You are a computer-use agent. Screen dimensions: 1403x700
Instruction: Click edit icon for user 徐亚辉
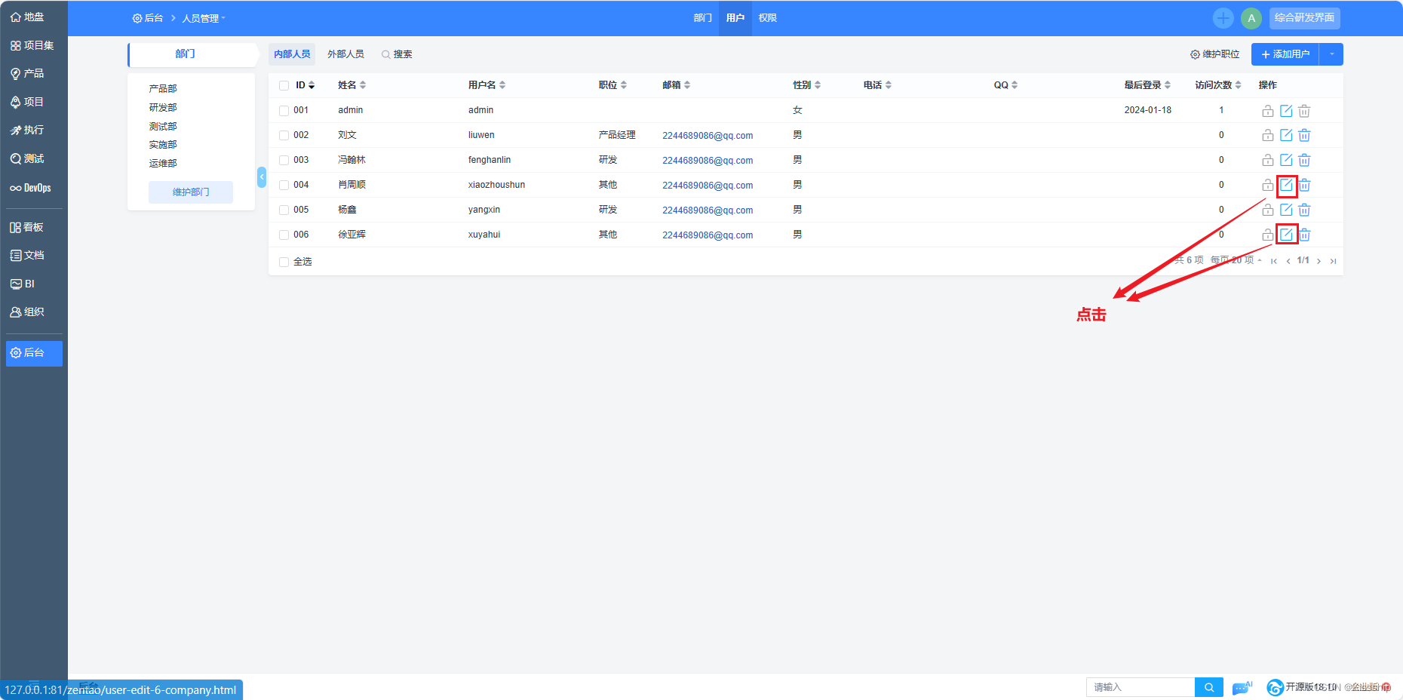(1286, 235)
